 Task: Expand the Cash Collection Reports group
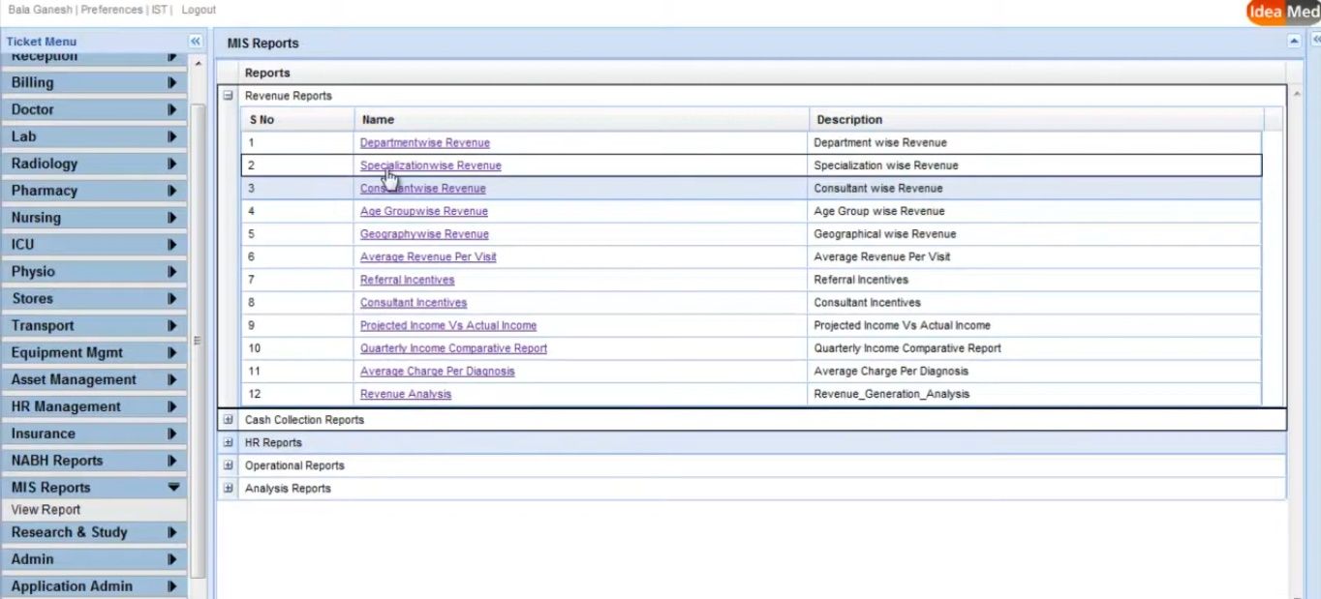229,420
